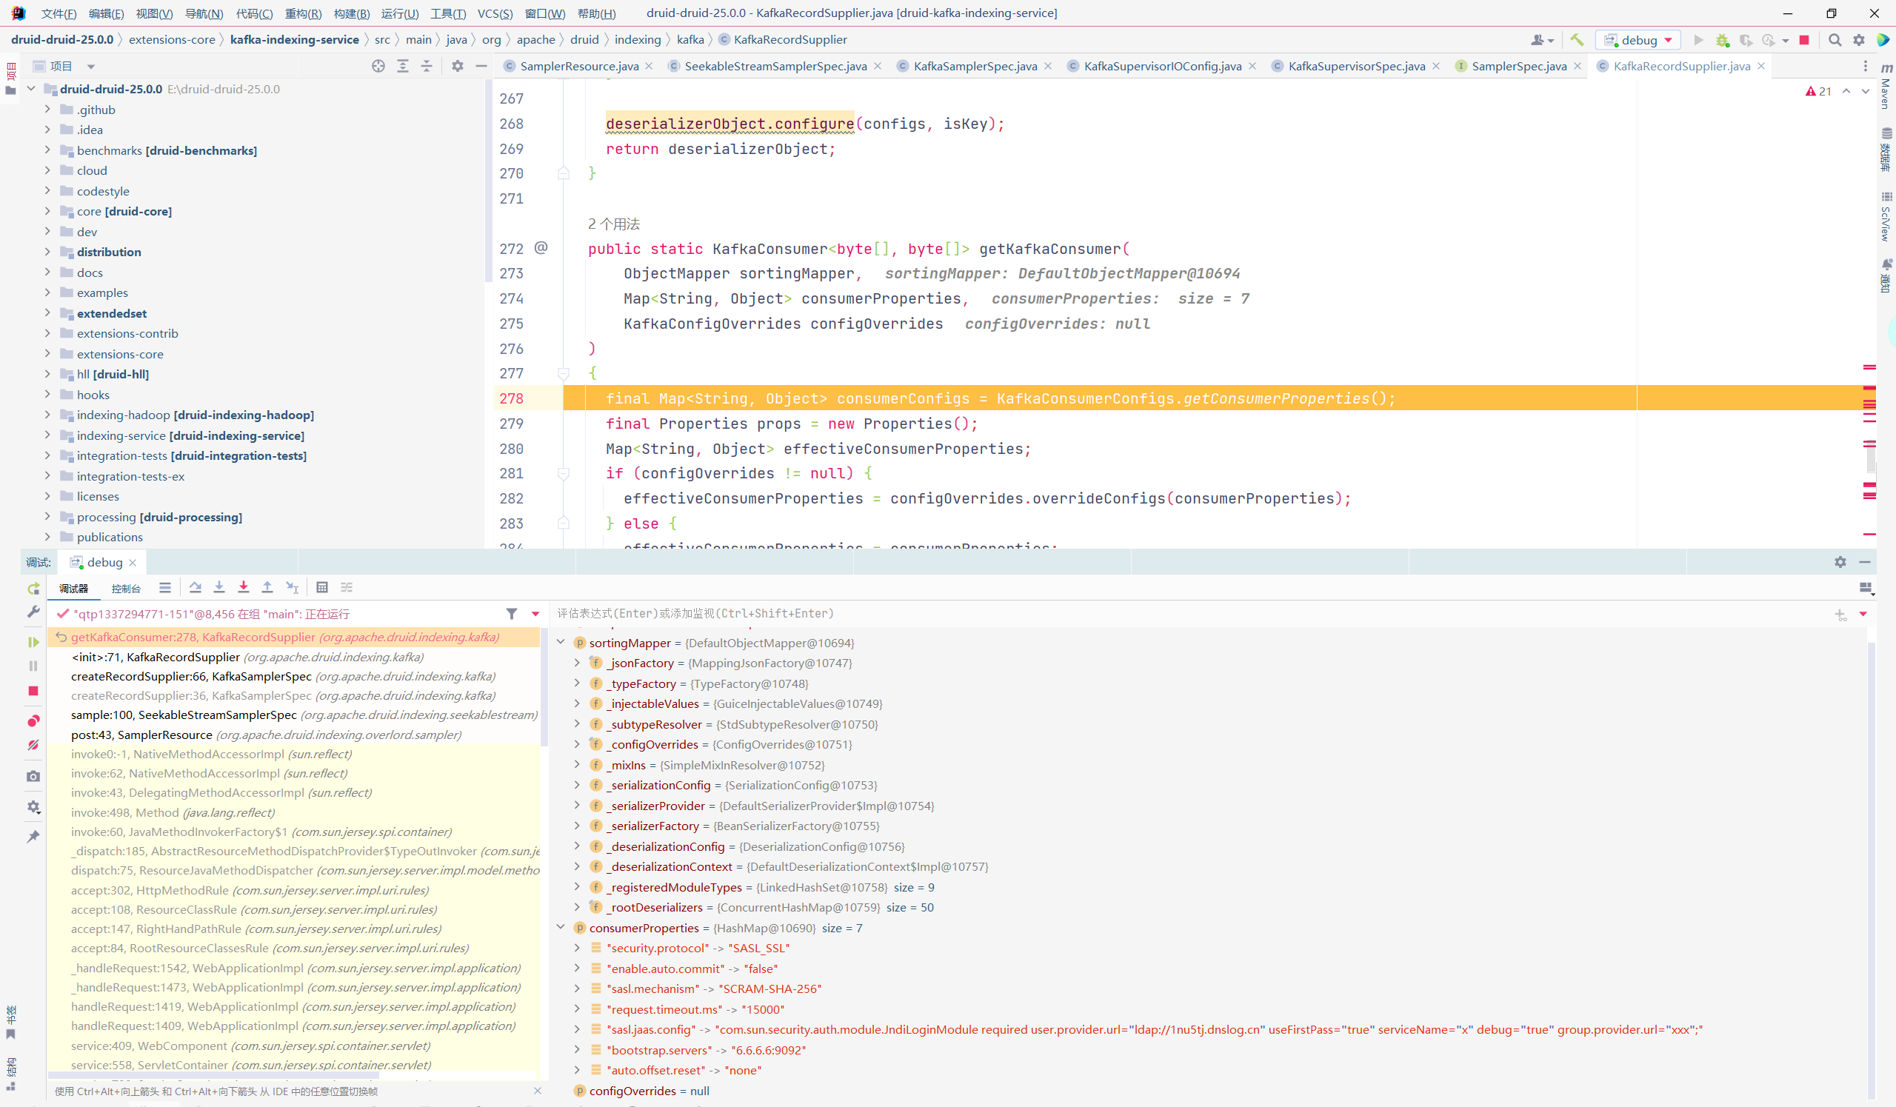
Task: Toggle the 项目 tool window stripe button on the left sidebar
Action: (x=10, y=78)
